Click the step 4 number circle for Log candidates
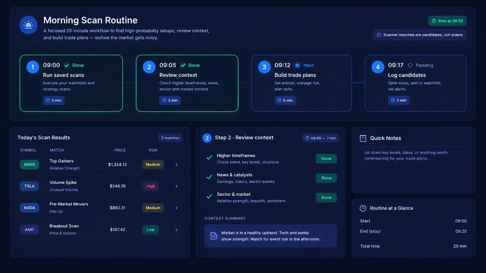The image size is (486, 273). tap(378, 67)
